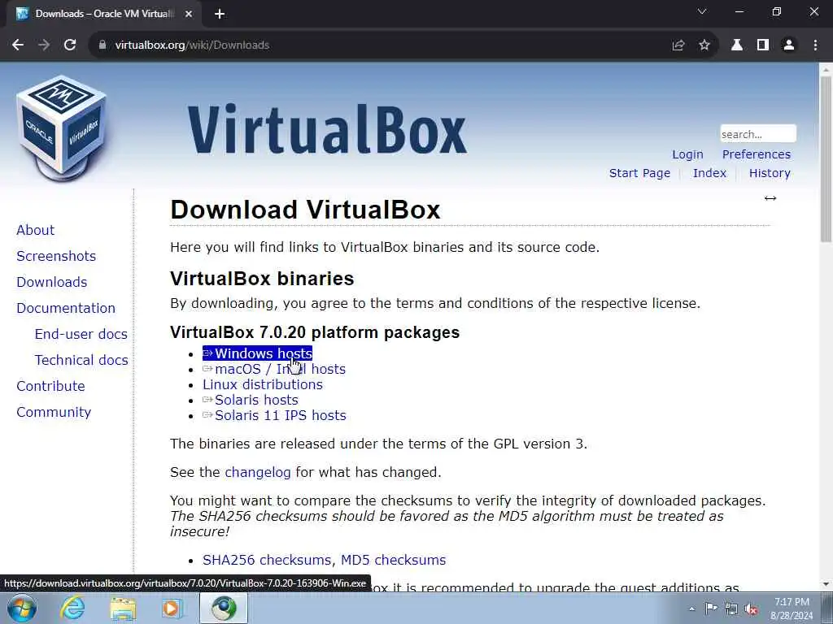The width and height of the screenshot is (833, 624).
Task: Open the Windows Start orb
Action: point(22,608)
